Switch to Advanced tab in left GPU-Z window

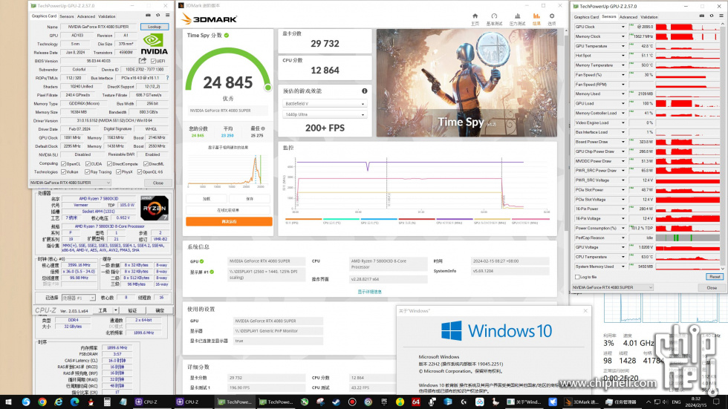pyautogui.click(x=86, y=16)
